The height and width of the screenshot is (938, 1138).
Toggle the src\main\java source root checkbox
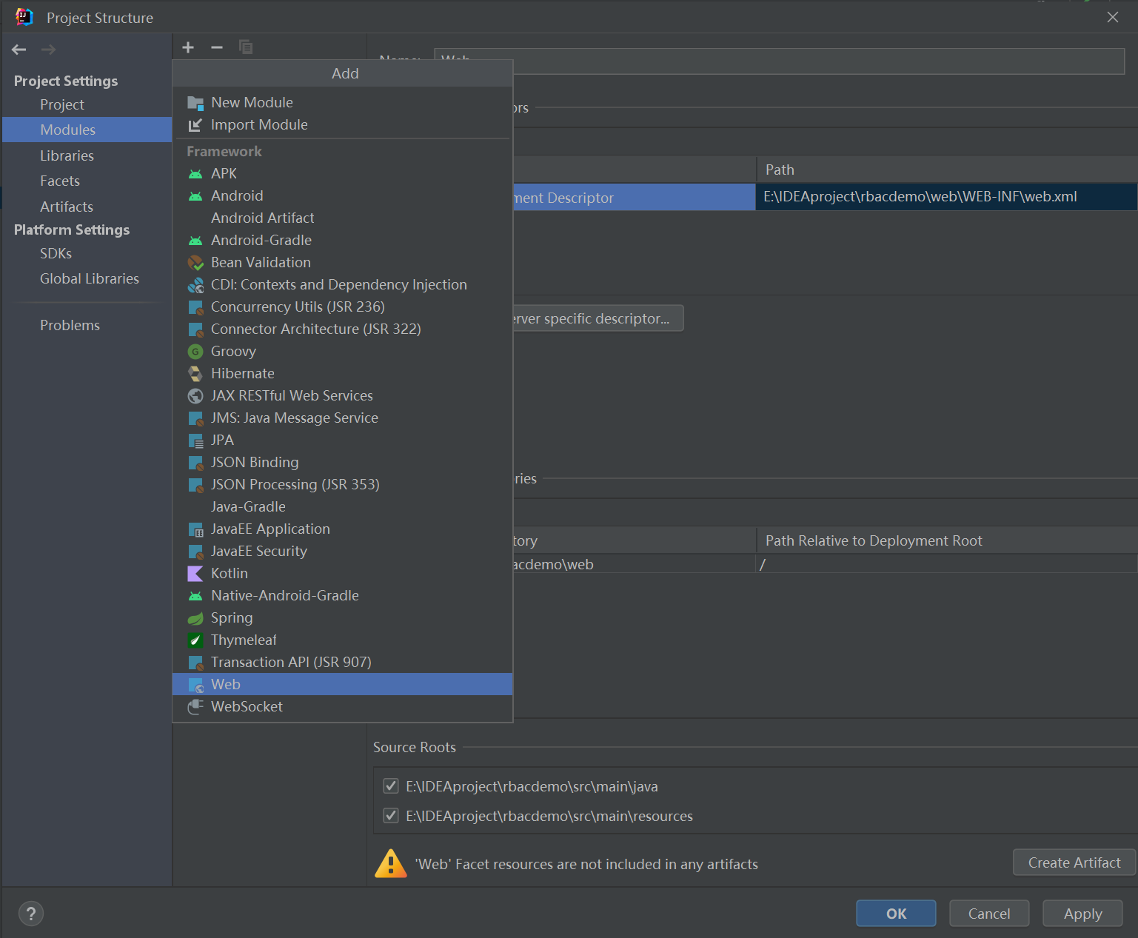(x=391, y=786)
